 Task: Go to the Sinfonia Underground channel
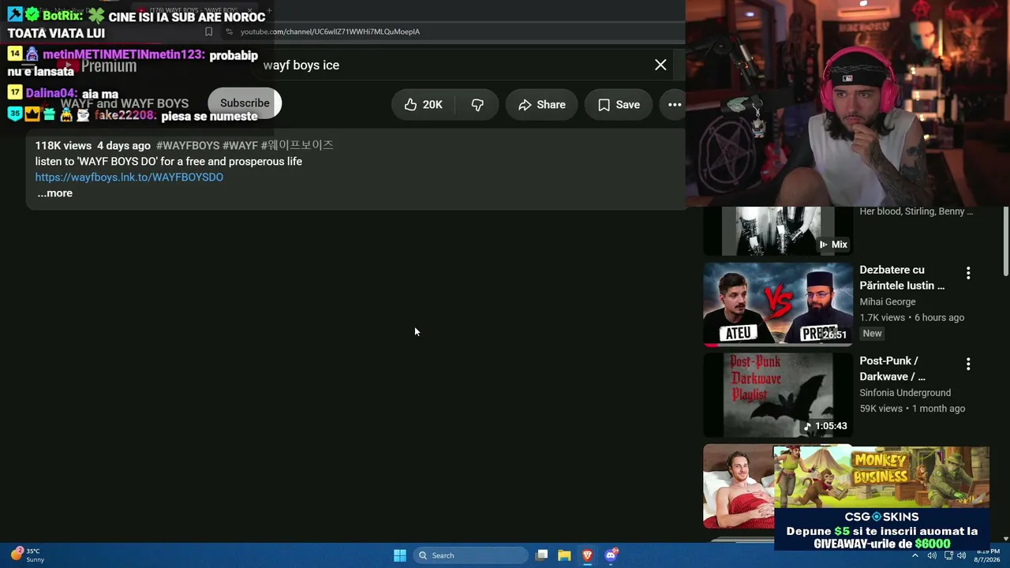(905, 393)
